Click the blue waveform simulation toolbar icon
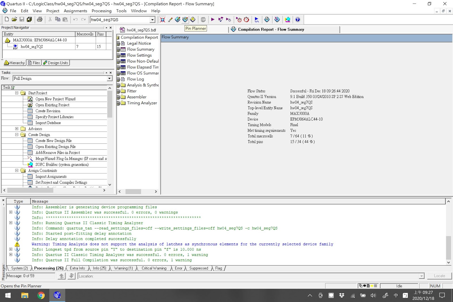Screen dimensions: 453x302 point(257,19)
